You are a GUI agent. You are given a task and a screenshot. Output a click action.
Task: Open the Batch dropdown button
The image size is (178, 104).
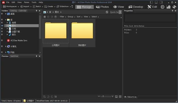click(38, 7)
